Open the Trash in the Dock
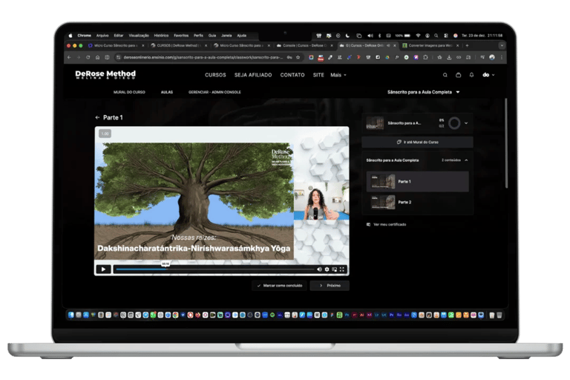 pos(499,315)
